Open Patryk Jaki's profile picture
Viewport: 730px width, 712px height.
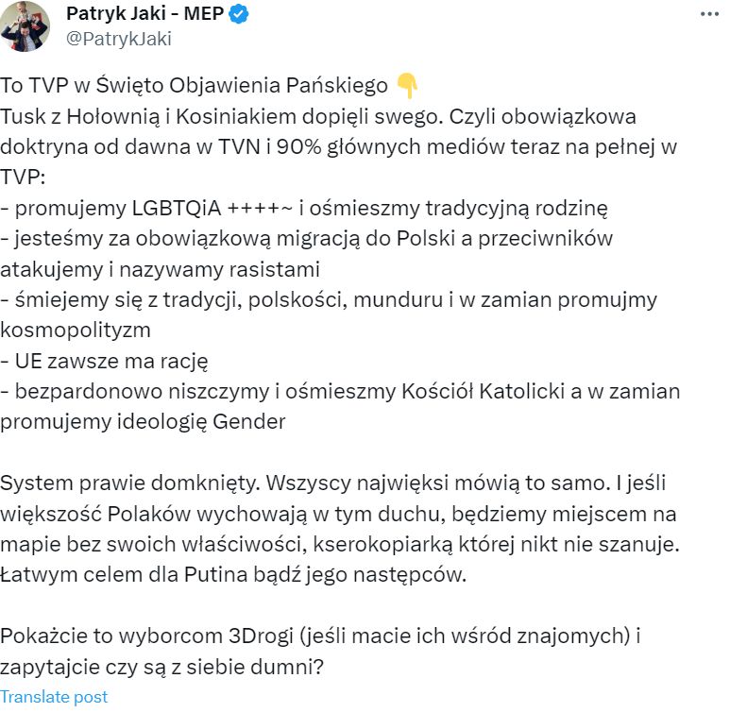tap(25, 25)
